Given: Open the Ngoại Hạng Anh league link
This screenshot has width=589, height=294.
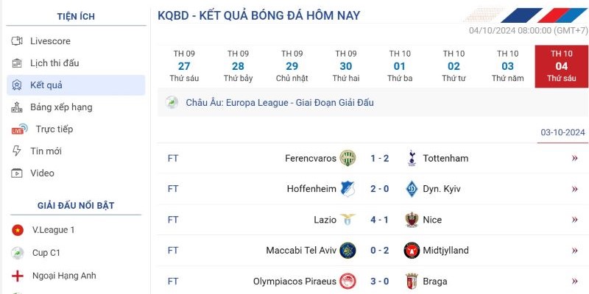Looking at the screenshot, I should (64, 276).
